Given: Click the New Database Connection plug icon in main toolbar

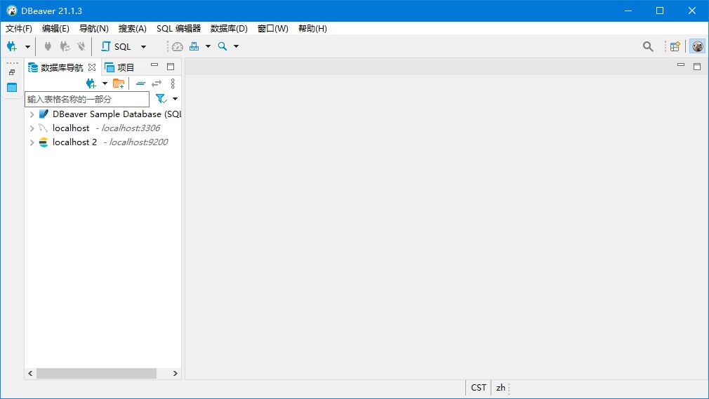Looking at the screenshot, I should tap(12, 46).
